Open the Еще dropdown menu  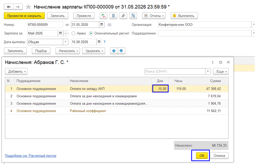pyautogui.click(x=221, y=71)
